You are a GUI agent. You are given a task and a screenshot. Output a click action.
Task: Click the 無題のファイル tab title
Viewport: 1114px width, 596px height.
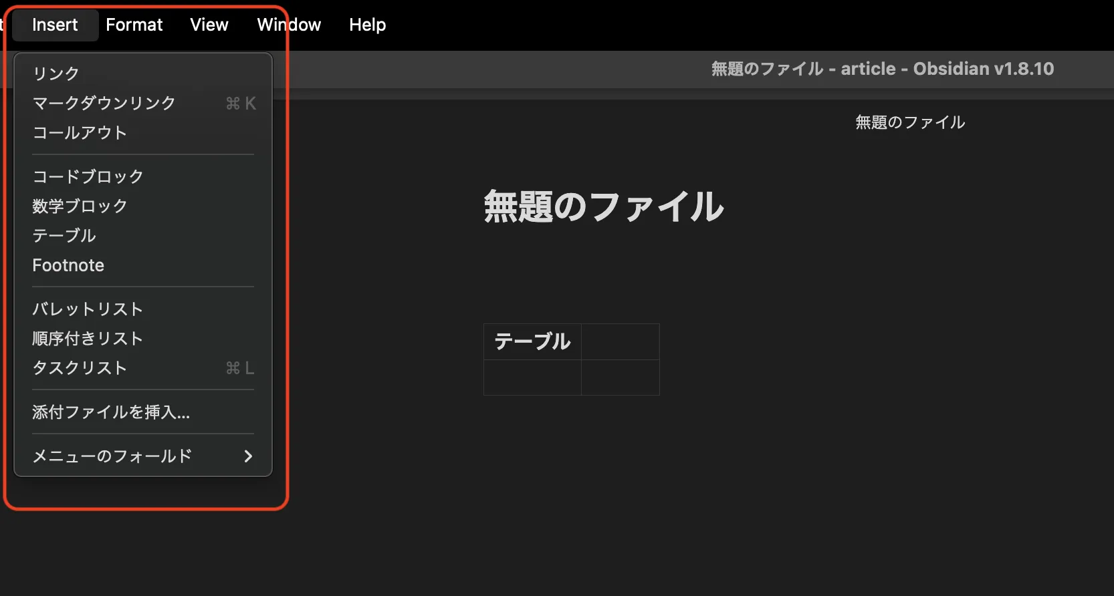pyautogui.click(x=910, y=122)
